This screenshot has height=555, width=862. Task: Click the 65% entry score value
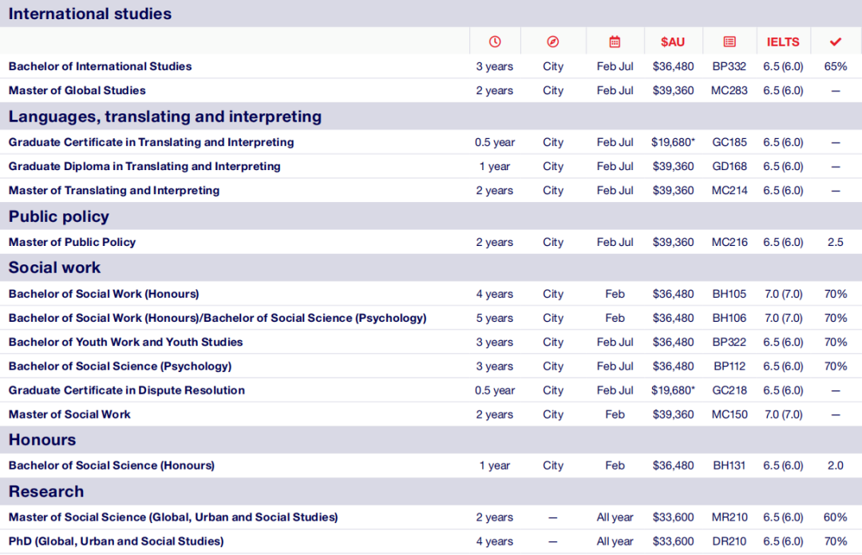(836, 66)
